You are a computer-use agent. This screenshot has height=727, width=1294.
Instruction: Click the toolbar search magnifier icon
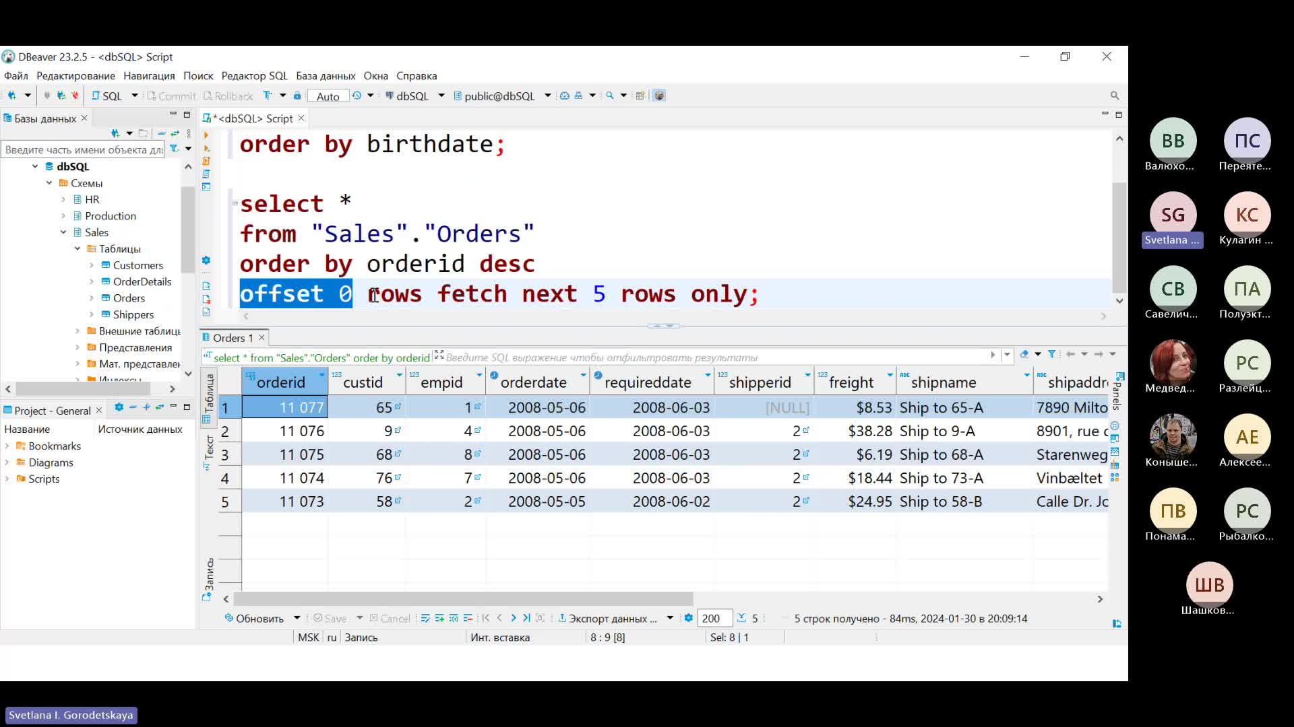tap(610, 96)
